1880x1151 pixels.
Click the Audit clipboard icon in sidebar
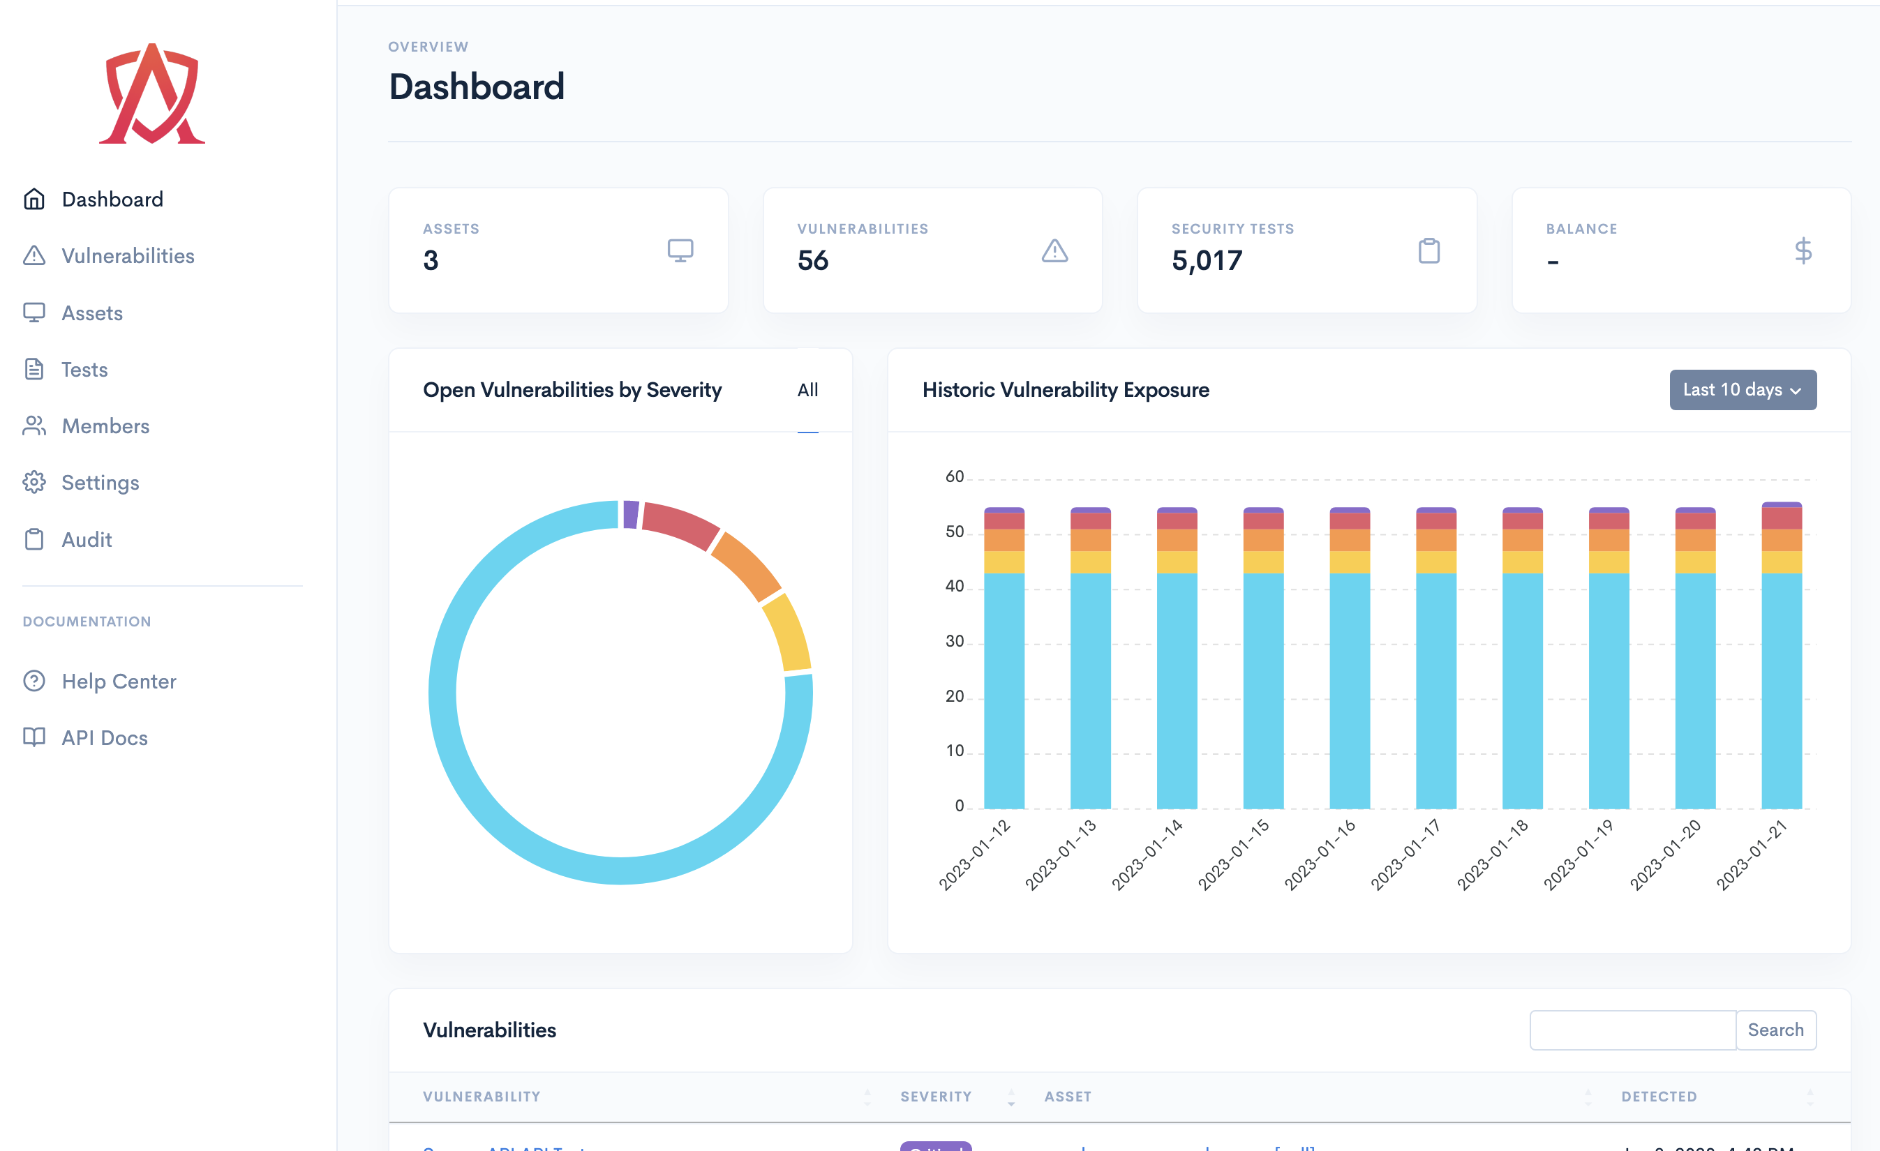33,539
